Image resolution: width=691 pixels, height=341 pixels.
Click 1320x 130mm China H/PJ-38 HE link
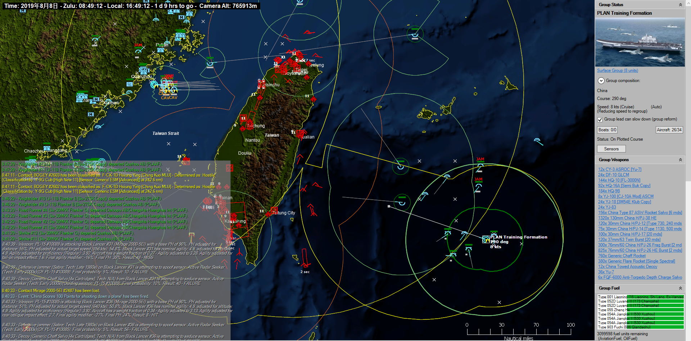click(x=627, y=218)
